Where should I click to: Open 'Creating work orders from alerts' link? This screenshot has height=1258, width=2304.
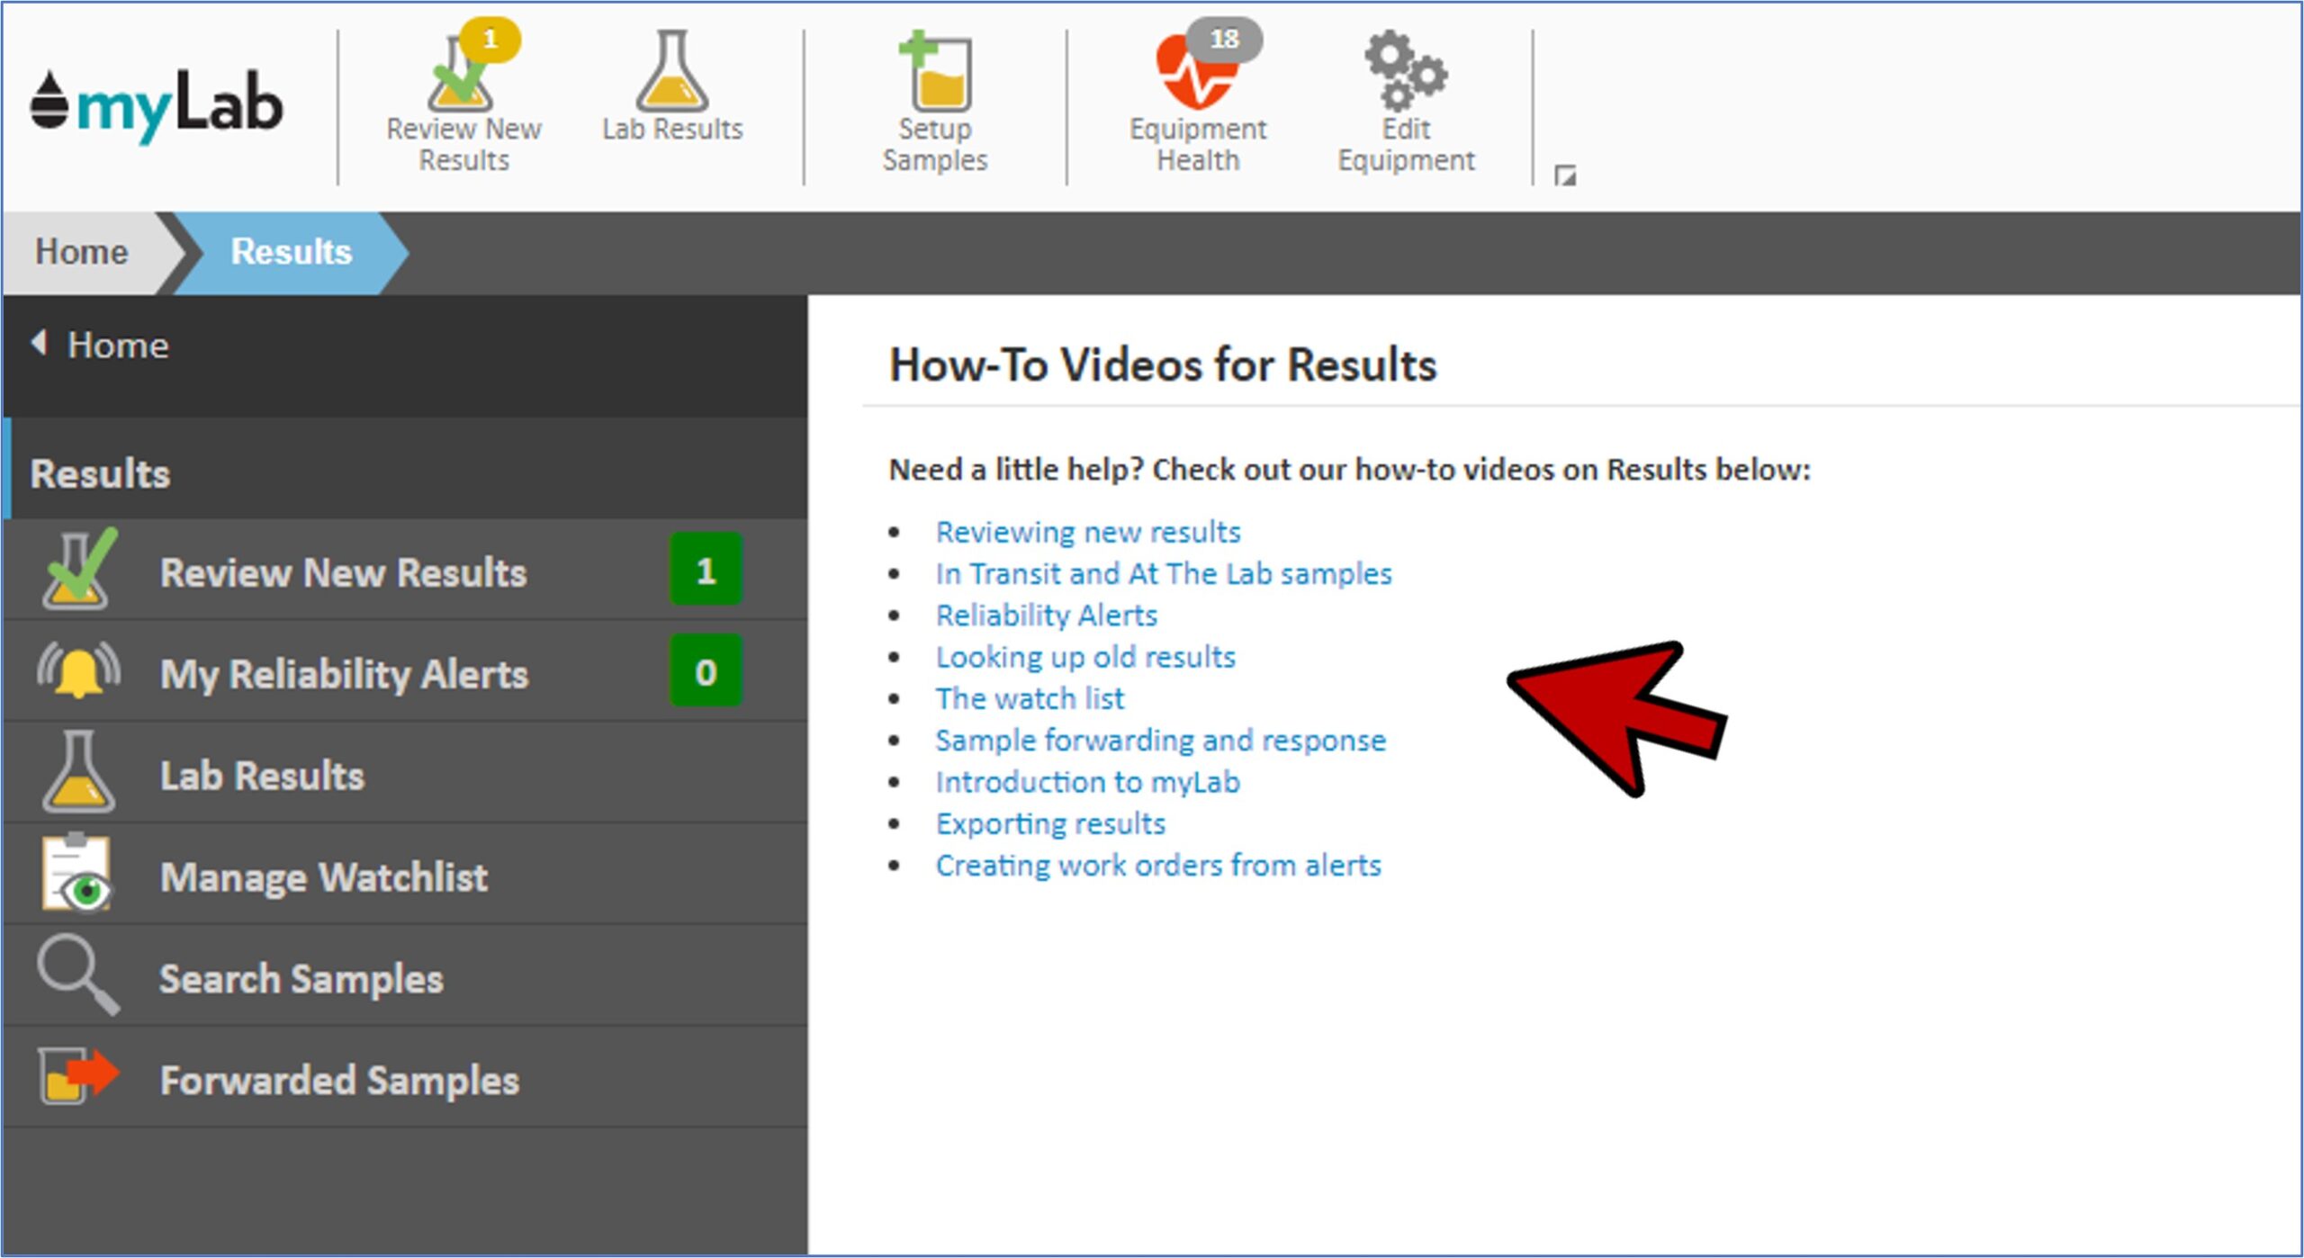coord(1158,865)
